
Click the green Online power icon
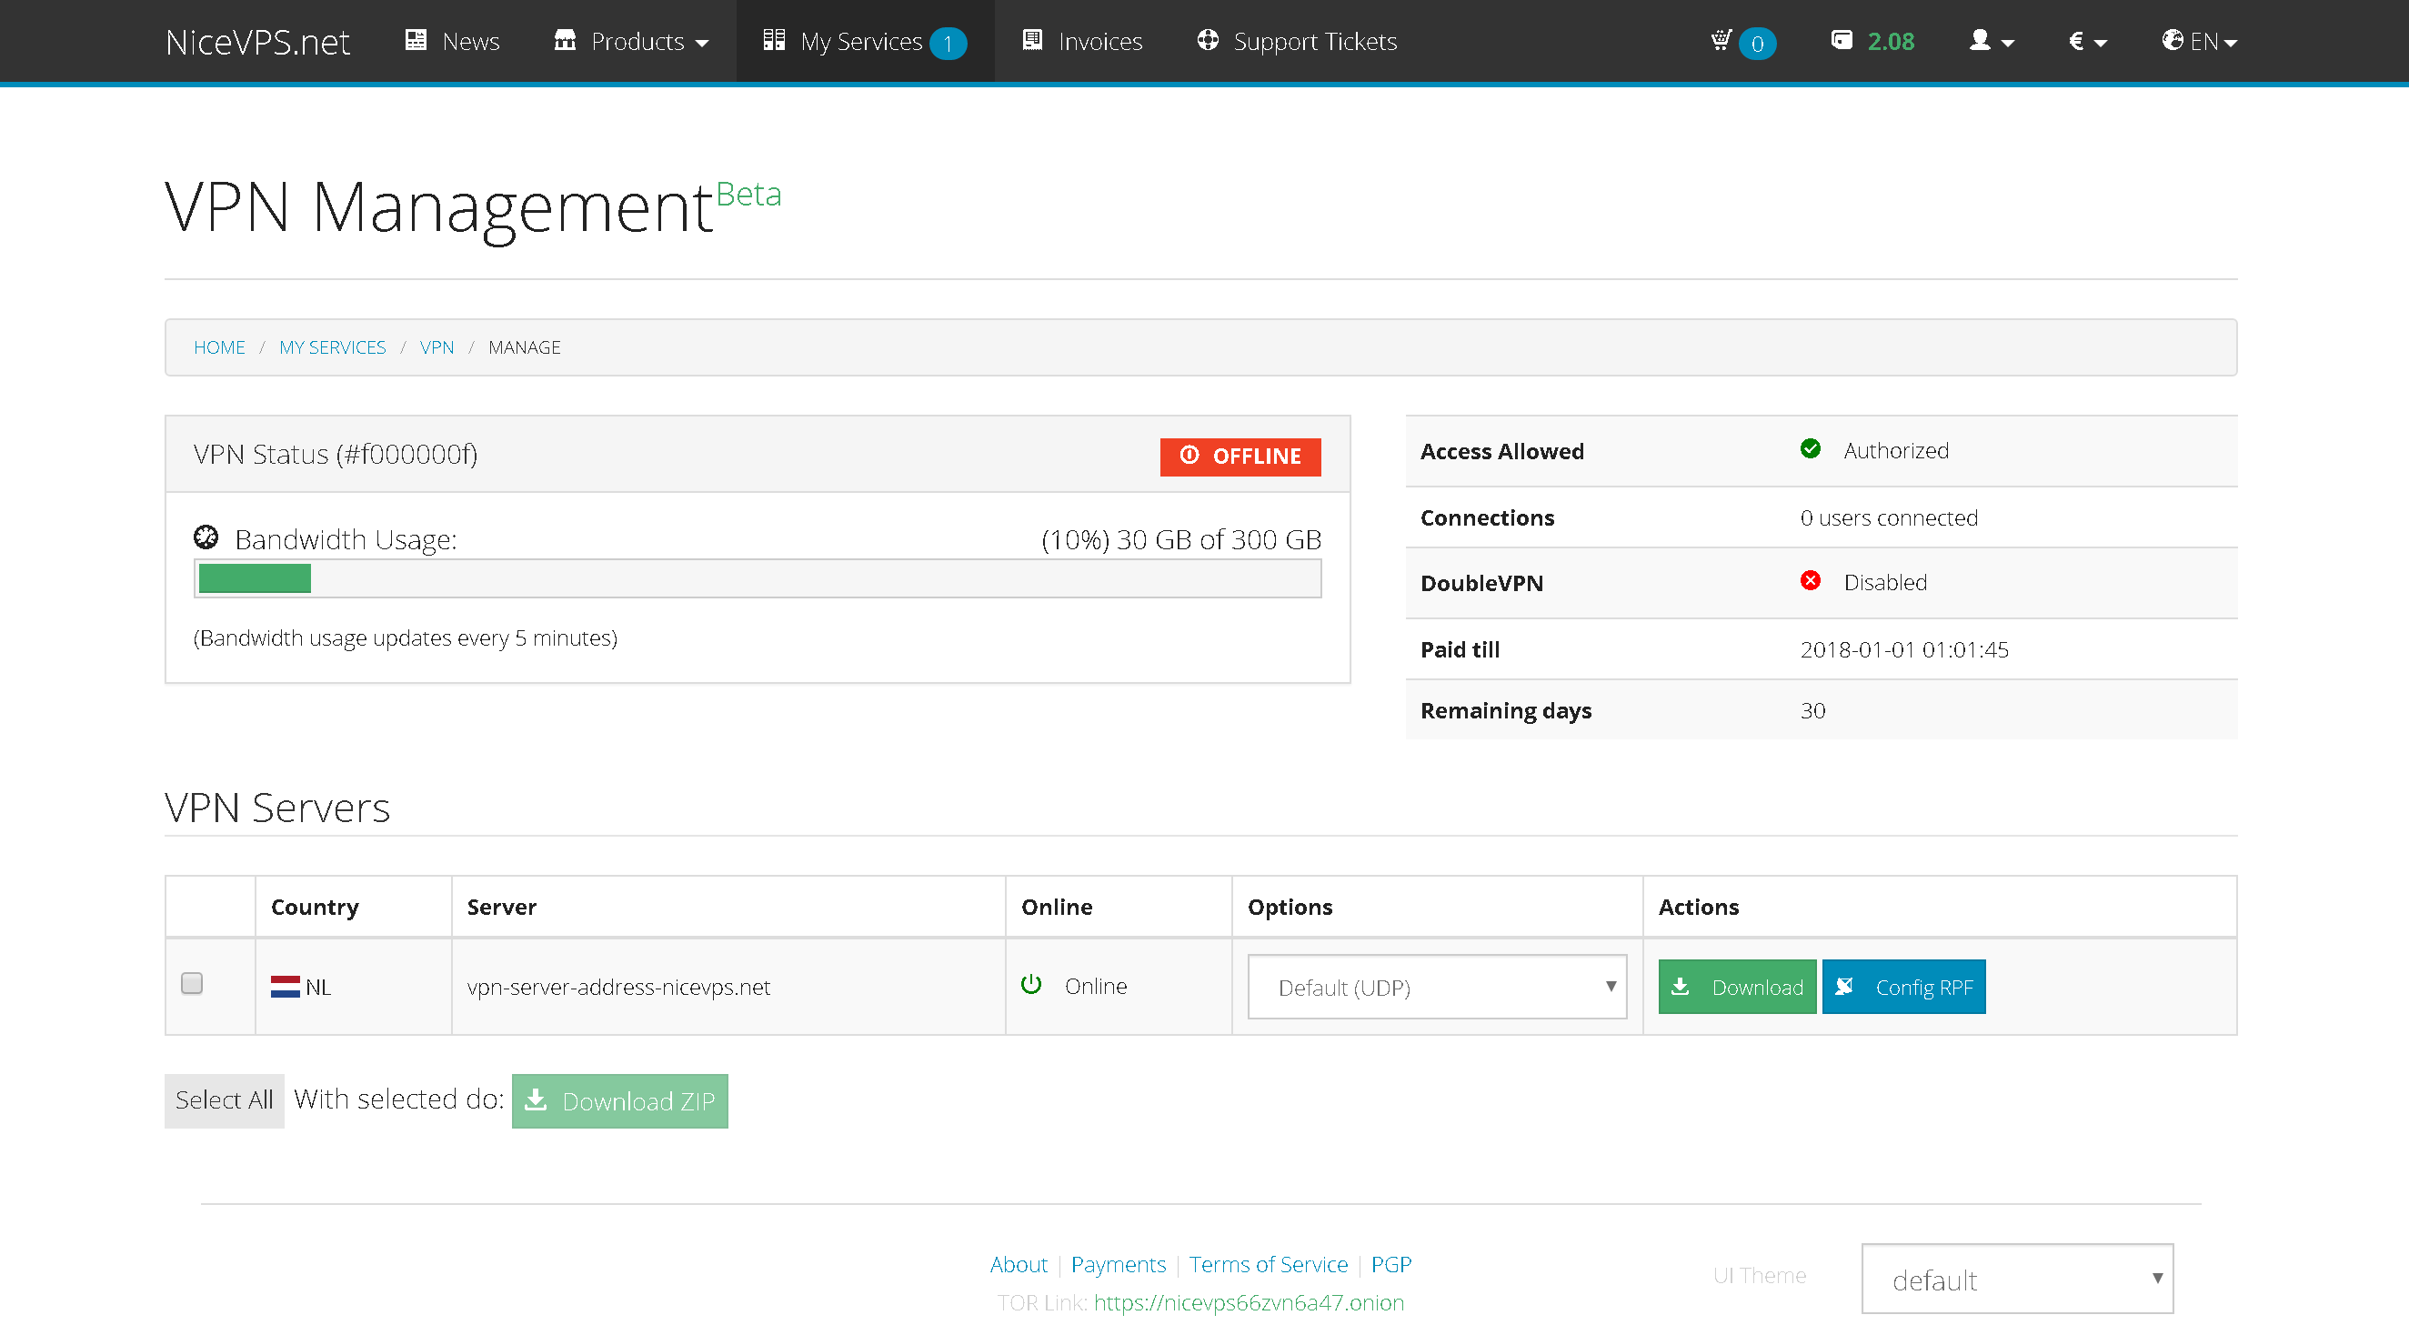[1030, 985]
